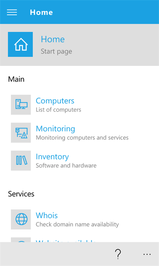Click the Home title in top bar
The height and width of the screenshot is (266, 159).
42,12
